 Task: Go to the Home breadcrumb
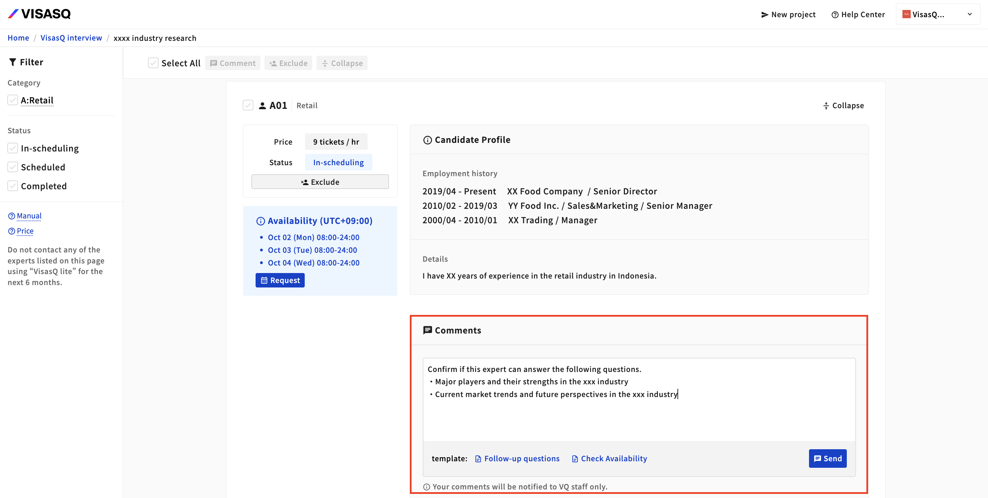click(x=19, y=38)
